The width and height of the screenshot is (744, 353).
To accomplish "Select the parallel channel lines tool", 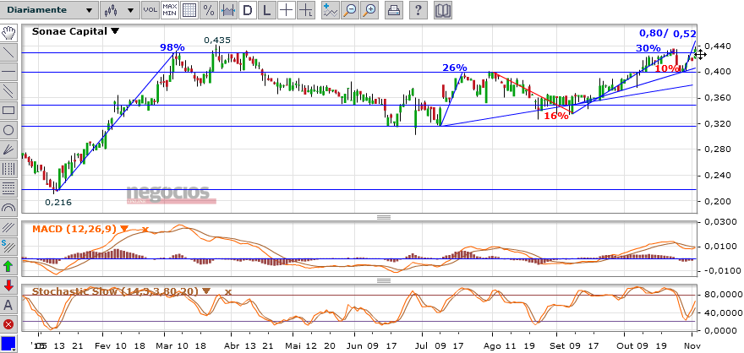I will 8,91.
